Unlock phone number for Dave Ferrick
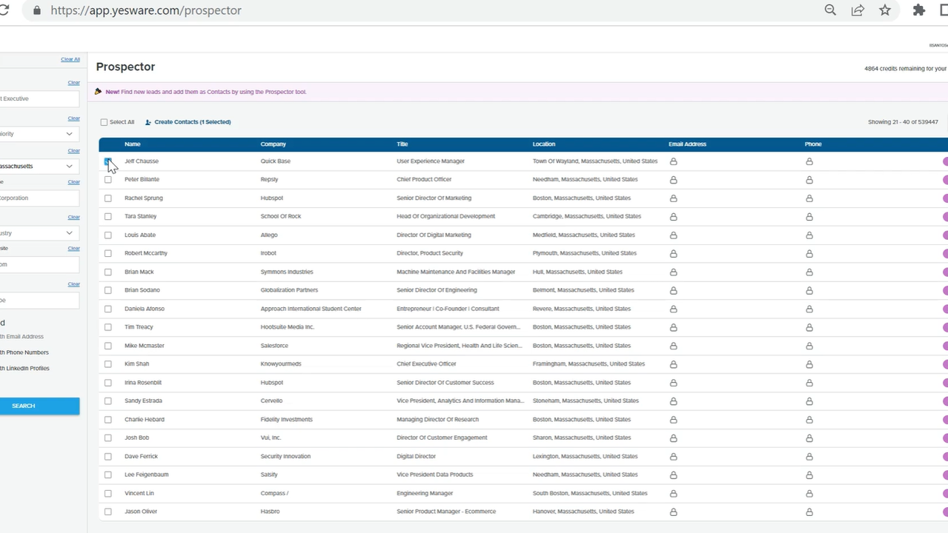Screen dimensions: 948x533 tap(809, 457)
